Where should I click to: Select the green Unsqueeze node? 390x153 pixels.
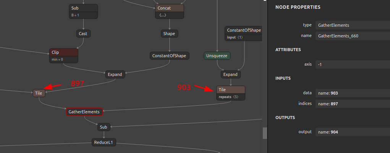[217, 56]
